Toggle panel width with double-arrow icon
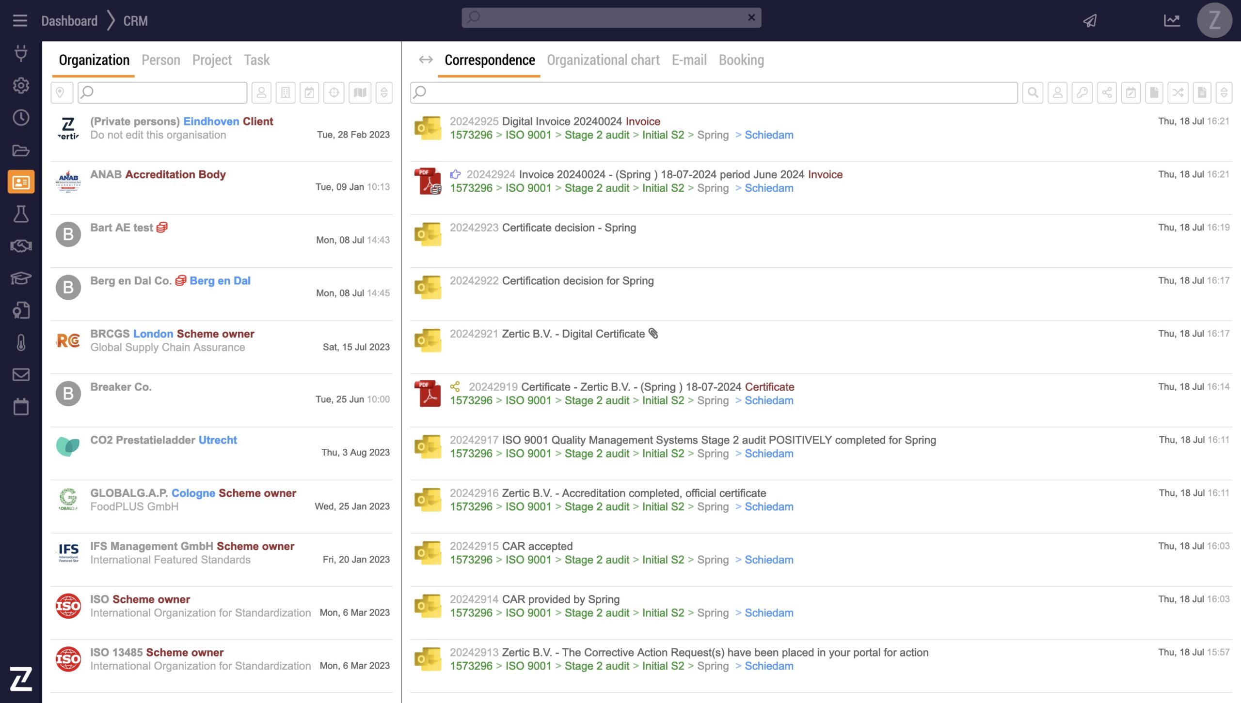This screenshot has width=1241, height=703. click(x=426, y=60)
